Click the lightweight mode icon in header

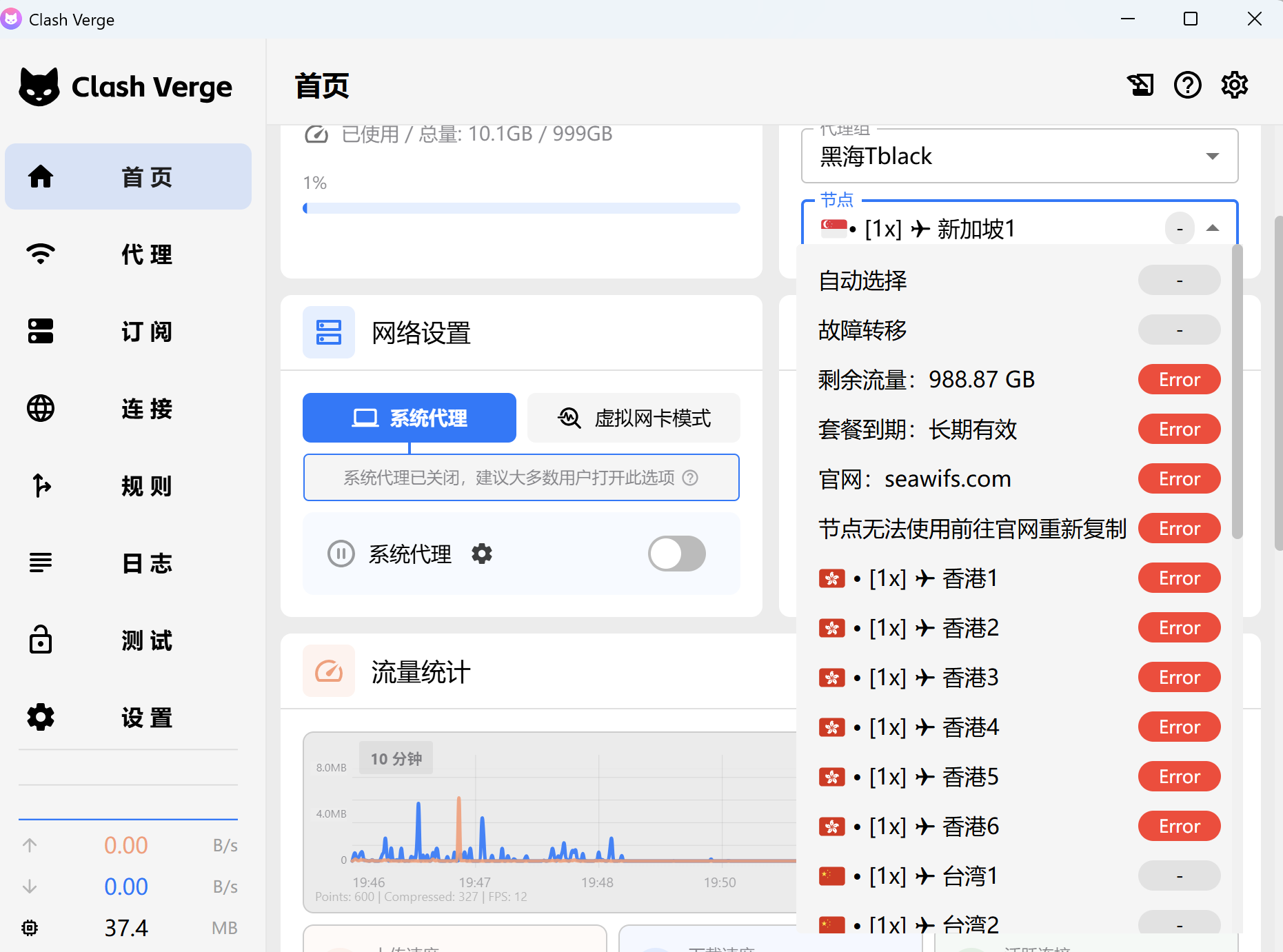click(1140, 85)
